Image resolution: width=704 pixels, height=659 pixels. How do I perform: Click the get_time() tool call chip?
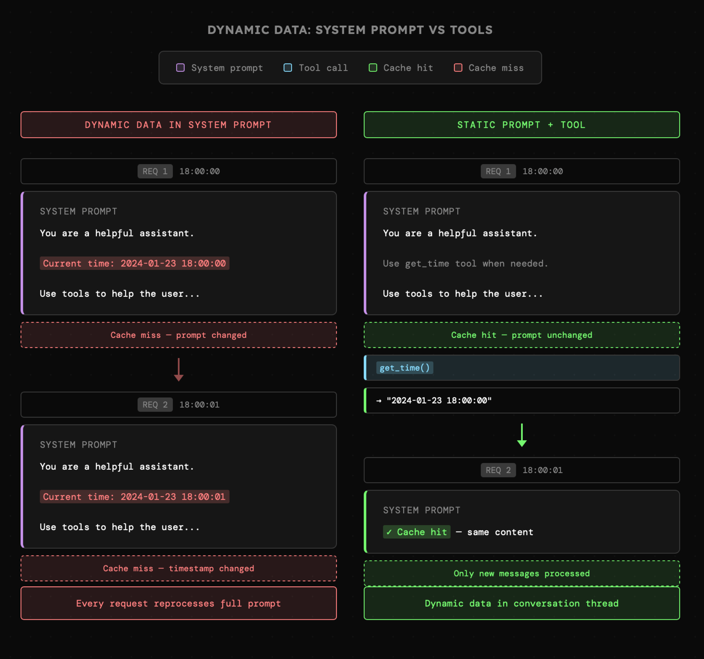click(x=404, y=368)
